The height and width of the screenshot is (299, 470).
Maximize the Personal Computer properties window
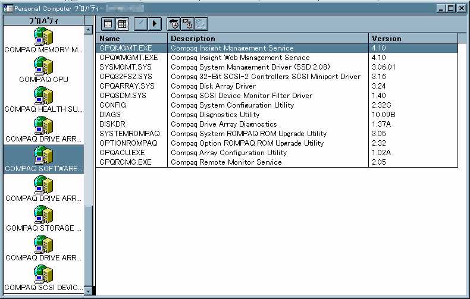(451, 8)
